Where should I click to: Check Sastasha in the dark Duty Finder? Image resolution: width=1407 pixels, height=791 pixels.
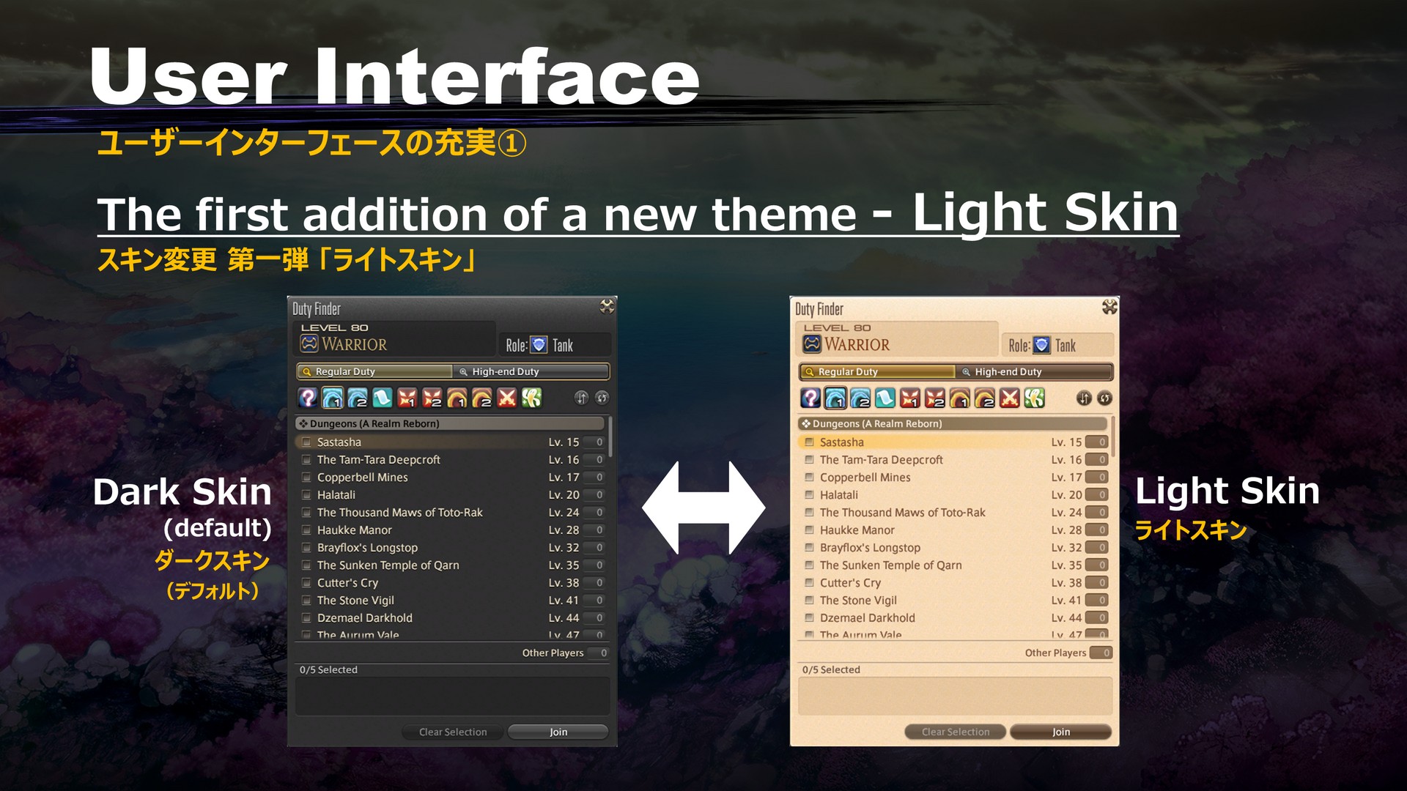tap(306, 442)
